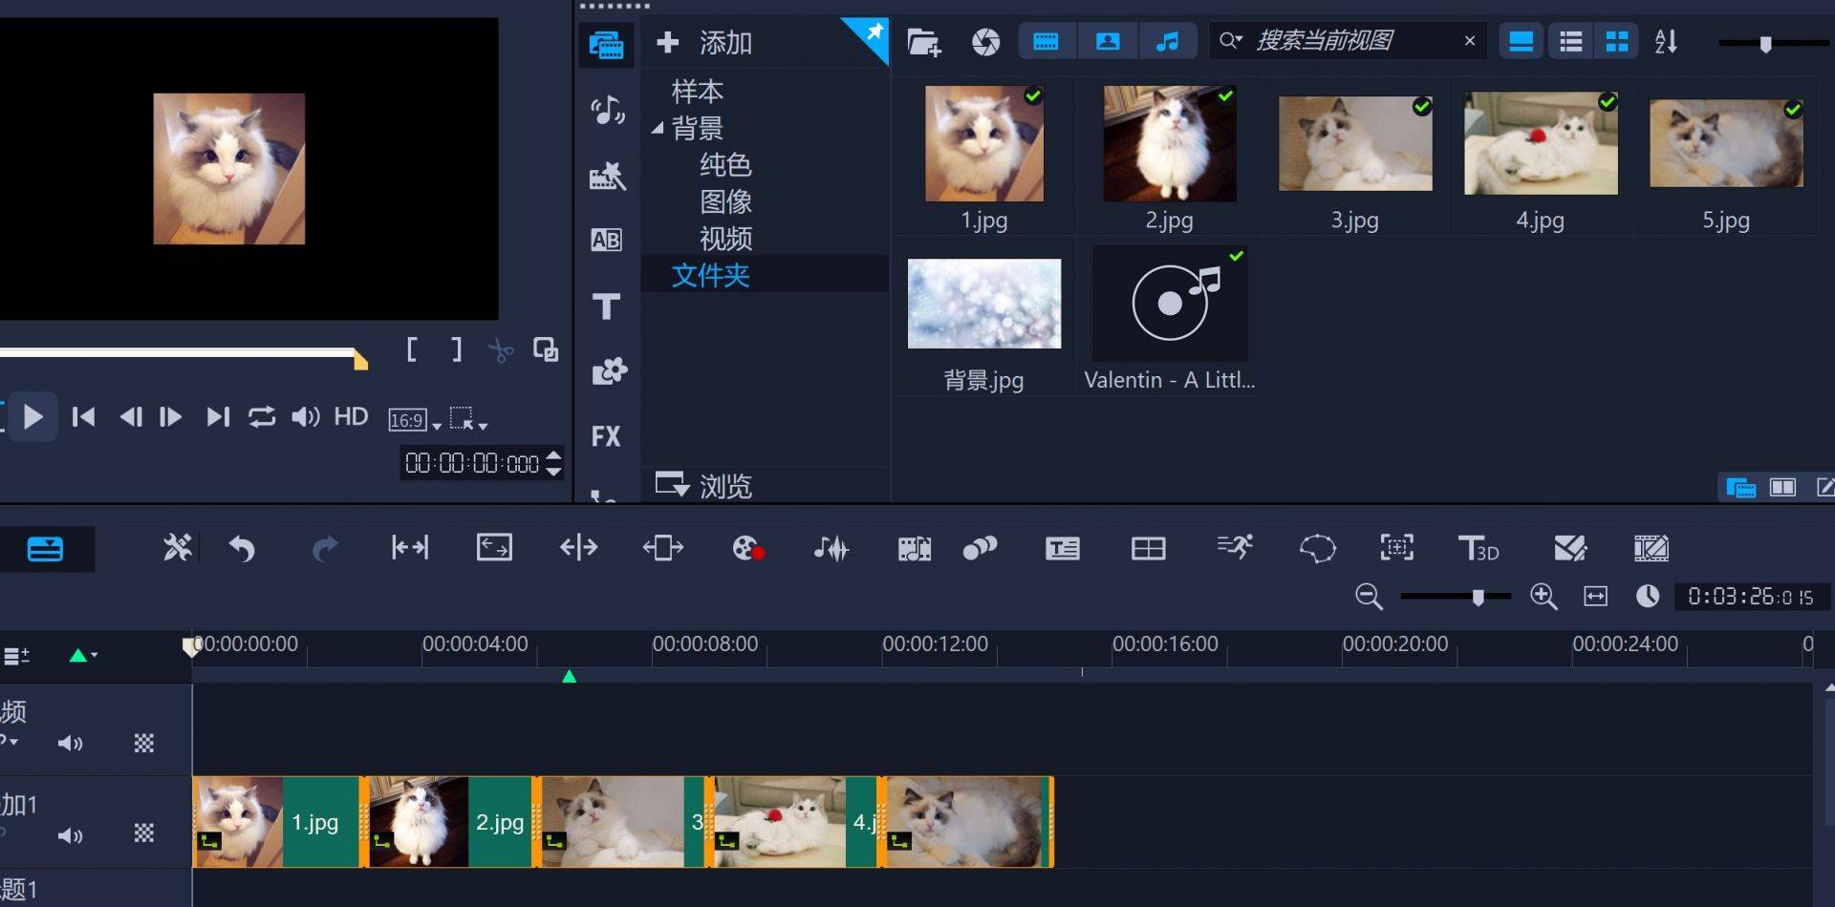Click the 添加 add folder button
This screenshot has width=1835, height=907.
(x=705, y=42)
